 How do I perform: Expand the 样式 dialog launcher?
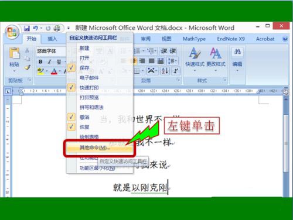point(224,80)
